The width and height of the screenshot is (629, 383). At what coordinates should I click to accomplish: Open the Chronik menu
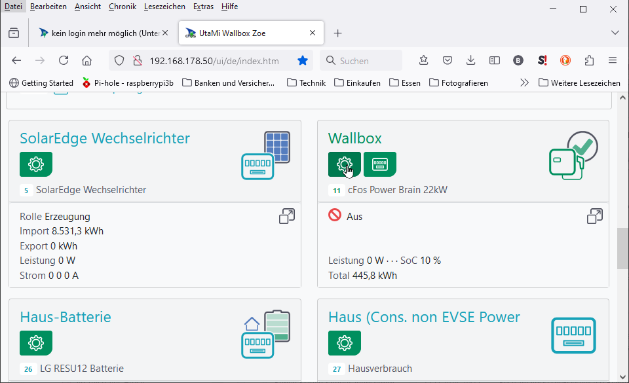[x=123, y=7]
